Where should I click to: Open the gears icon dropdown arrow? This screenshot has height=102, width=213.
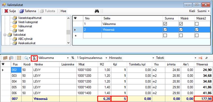[30, 58]
